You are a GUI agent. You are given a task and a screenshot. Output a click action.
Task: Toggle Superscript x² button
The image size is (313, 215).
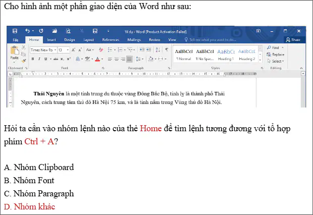(x=69, y=59)
